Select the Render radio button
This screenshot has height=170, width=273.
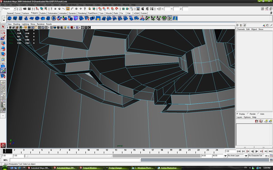[248, 114]
